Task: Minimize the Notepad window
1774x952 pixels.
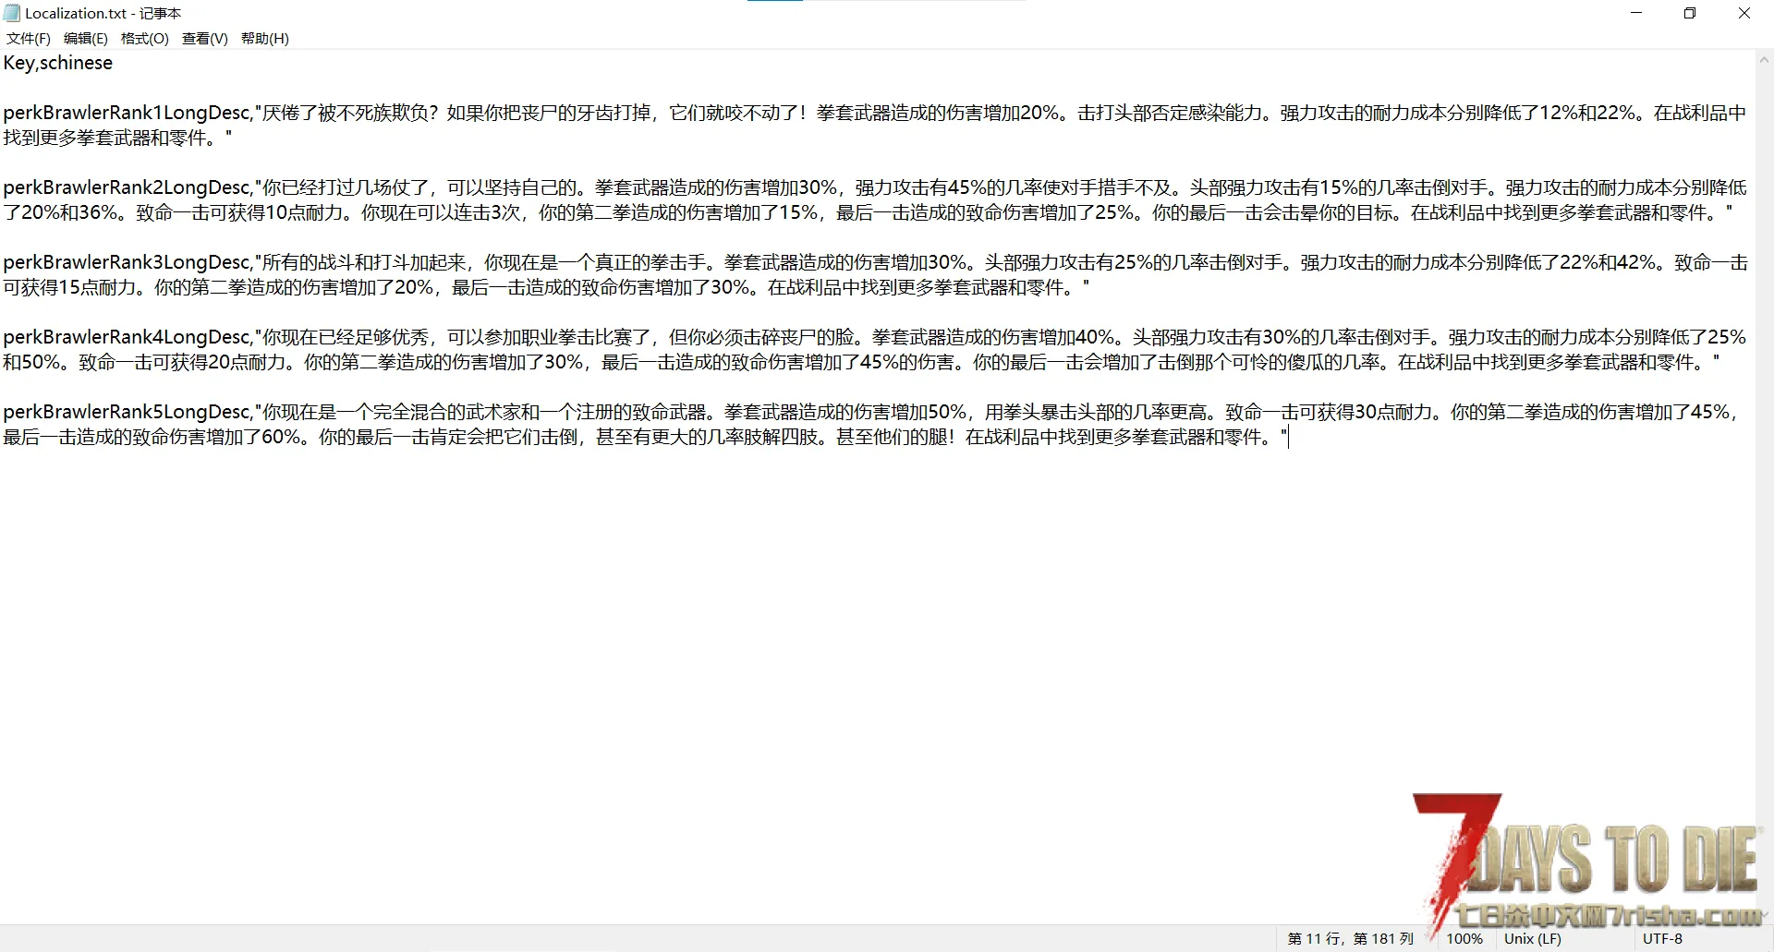Action: click(1636, 13)
